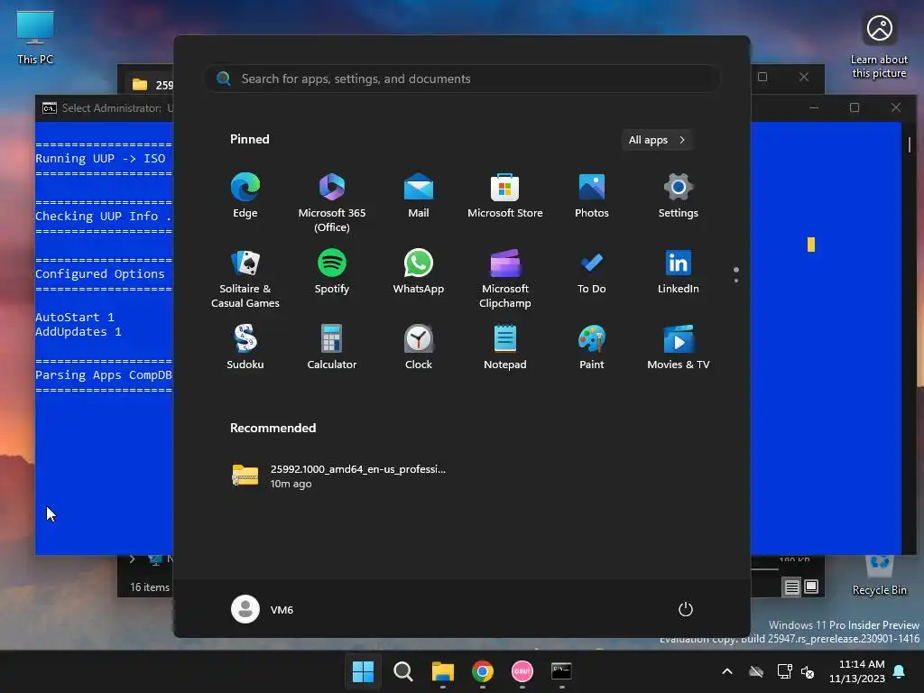Launch the Clock app

[419, 347]
